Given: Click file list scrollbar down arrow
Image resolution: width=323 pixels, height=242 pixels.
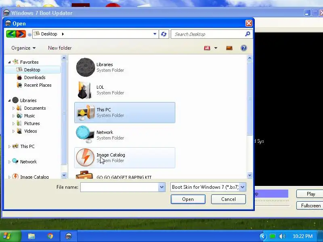Looking at the screenshot, I should [x=250, y=175].
